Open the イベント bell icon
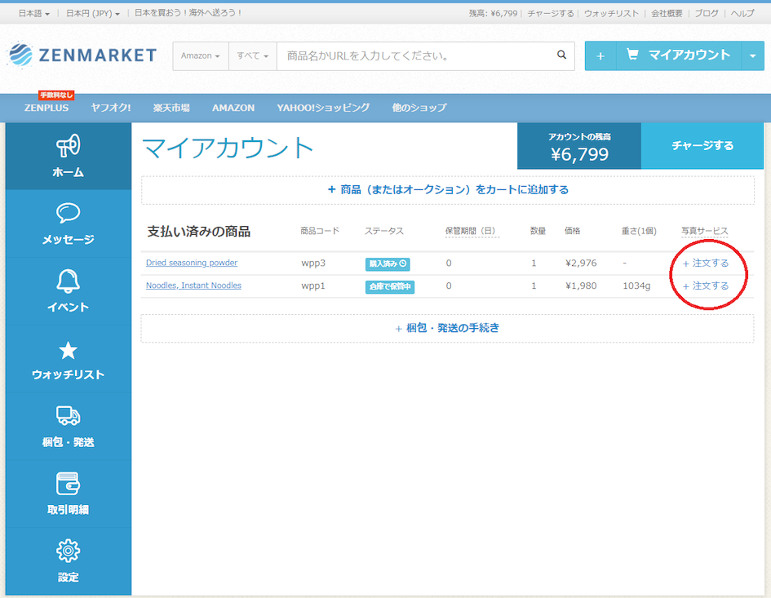Viewport: 771px width, 598px height. pyautogui.click(x=68, y=281)
